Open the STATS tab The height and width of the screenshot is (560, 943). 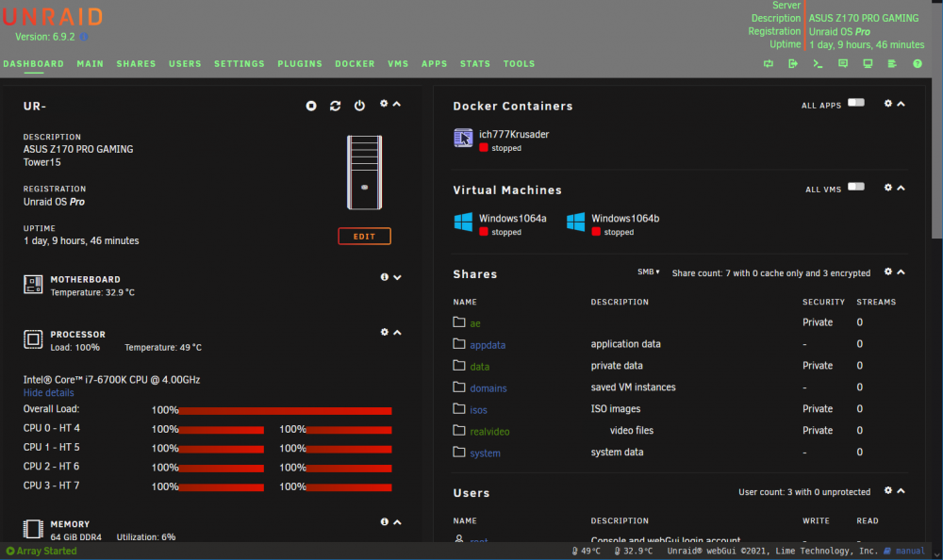coord(475,64)
